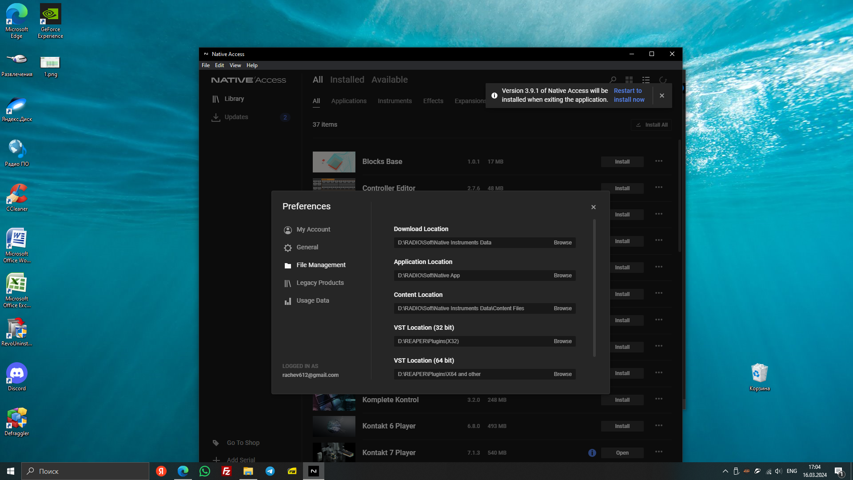Open the Edit menu
Image resolution: width=853 pixels, height=480 pixels.
tap(219, 65)
